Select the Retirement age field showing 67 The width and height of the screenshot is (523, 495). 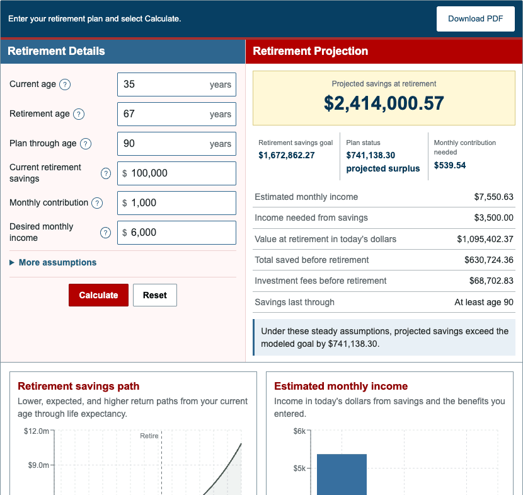click(x=176, y=114)
